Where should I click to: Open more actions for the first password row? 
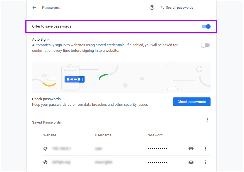tap(206, 149)
